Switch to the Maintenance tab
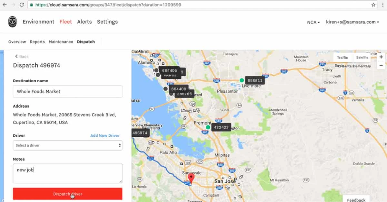 [x=61, y=41]
